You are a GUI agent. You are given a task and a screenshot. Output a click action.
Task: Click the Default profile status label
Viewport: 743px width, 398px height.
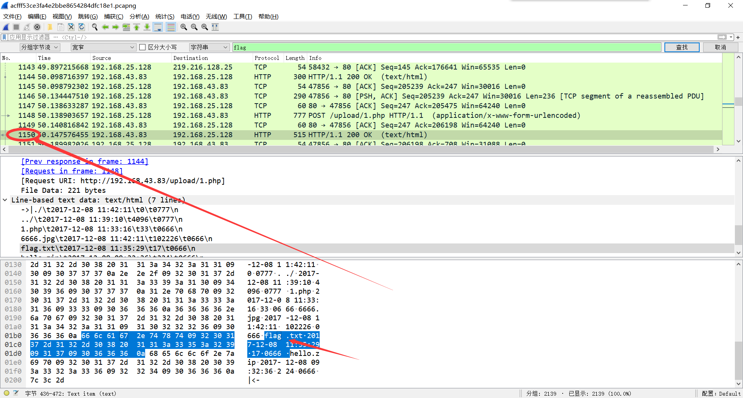721,393
